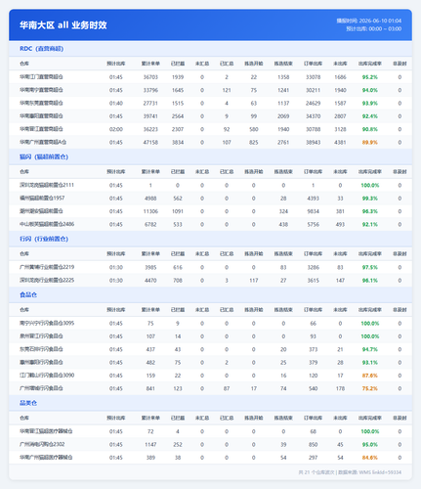Click orange completion rate 75.2%

[370, 388]
